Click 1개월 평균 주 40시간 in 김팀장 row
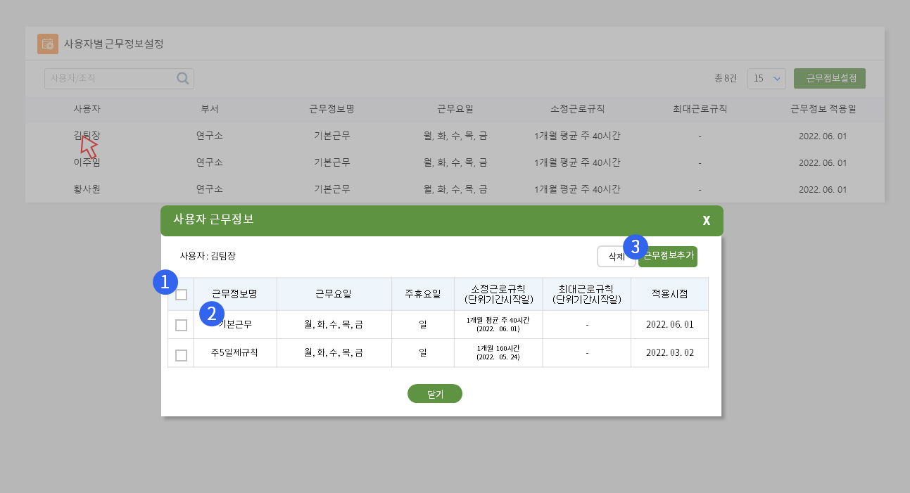The width and height of the screenshot is (910, 493). (577, 135)
